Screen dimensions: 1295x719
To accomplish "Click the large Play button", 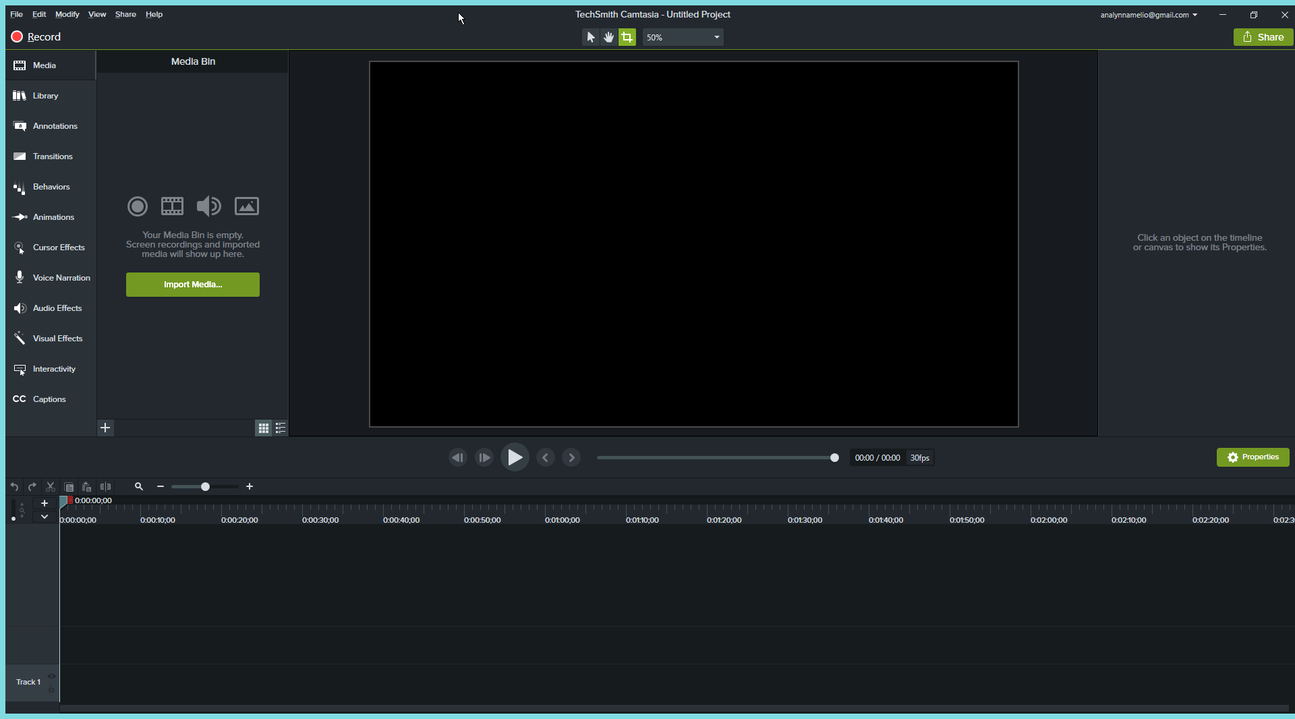I will coord(515,458).
